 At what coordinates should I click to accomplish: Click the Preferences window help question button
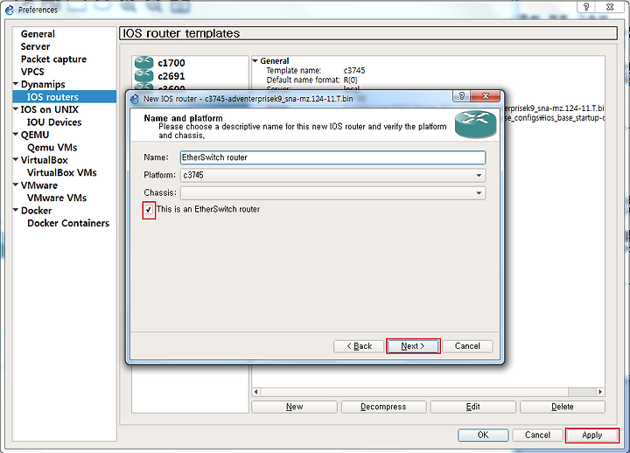point(586,6)
